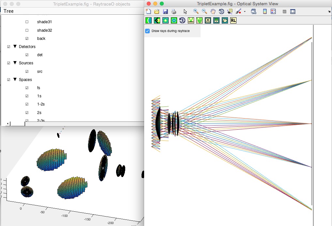Image resolution: width=332 pixels, height=226 pixels.
Task: Click the Insert Colorbar icon
Action: [265, 11]
